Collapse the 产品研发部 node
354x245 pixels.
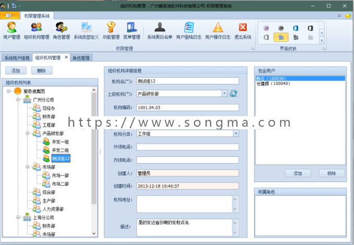27,133
